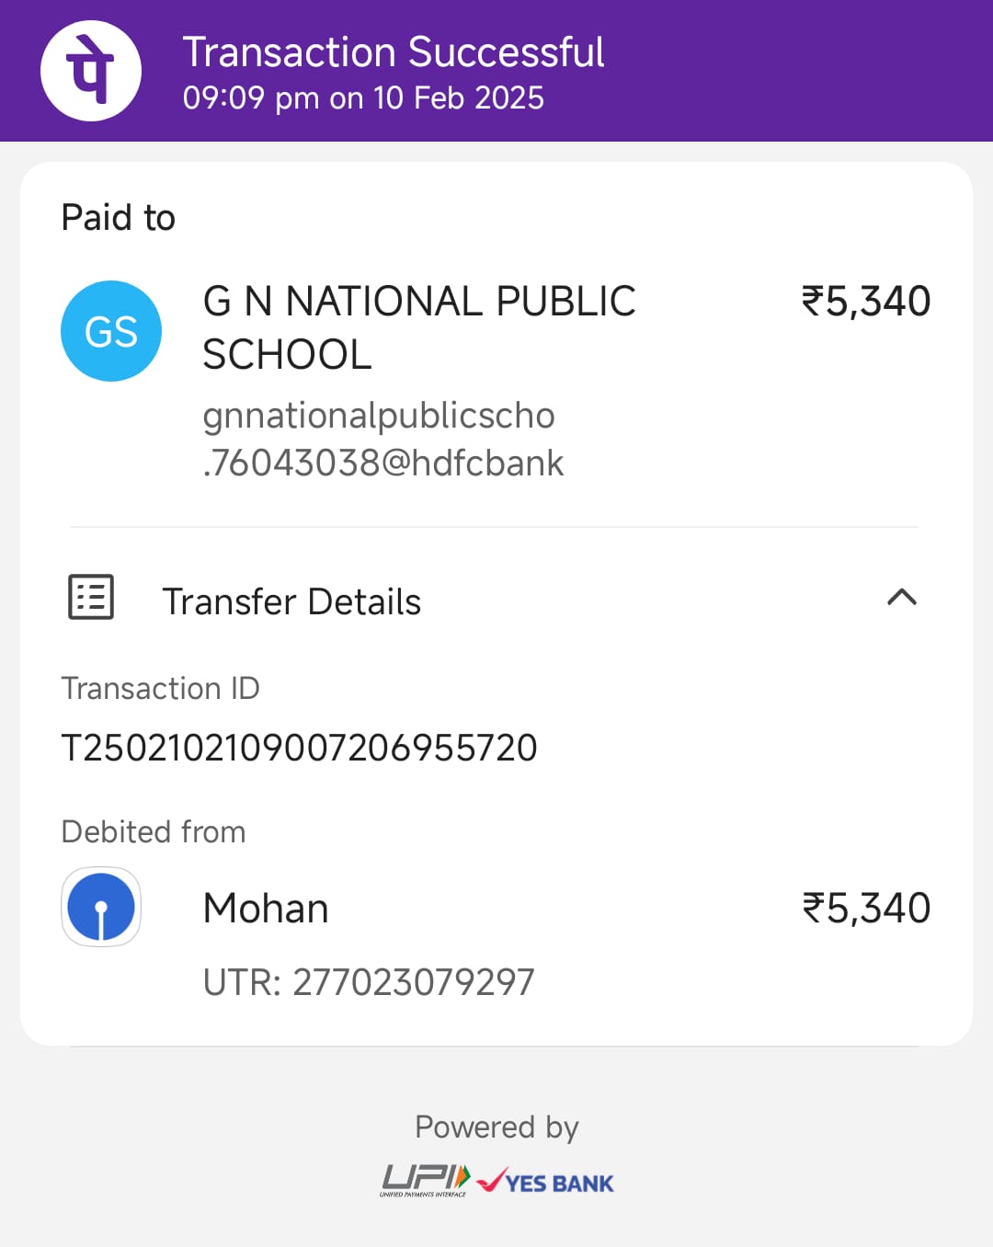Collapse Transfer Details with the chevron

click(901, 598)
